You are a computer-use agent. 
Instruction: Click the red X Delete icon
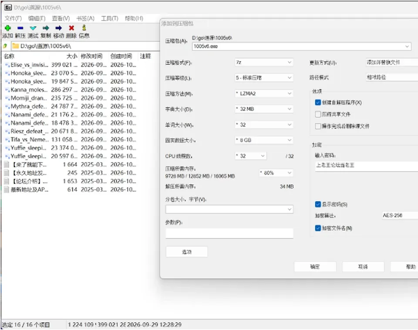tap(71, 28)
